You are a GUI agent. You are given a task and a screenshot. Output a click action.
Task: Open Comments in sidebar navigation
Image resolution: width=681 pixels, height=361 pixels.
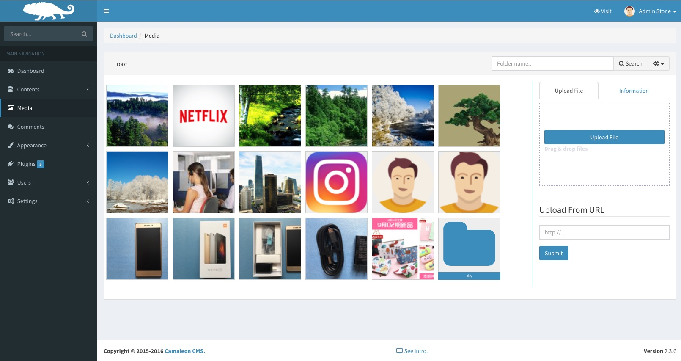[49, 127]
